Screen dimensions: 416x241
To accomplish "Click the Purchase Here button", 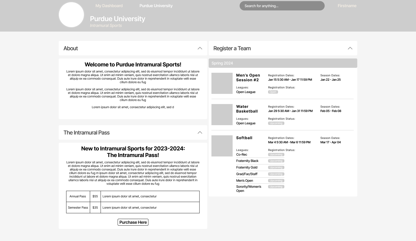I will point(133,222).
